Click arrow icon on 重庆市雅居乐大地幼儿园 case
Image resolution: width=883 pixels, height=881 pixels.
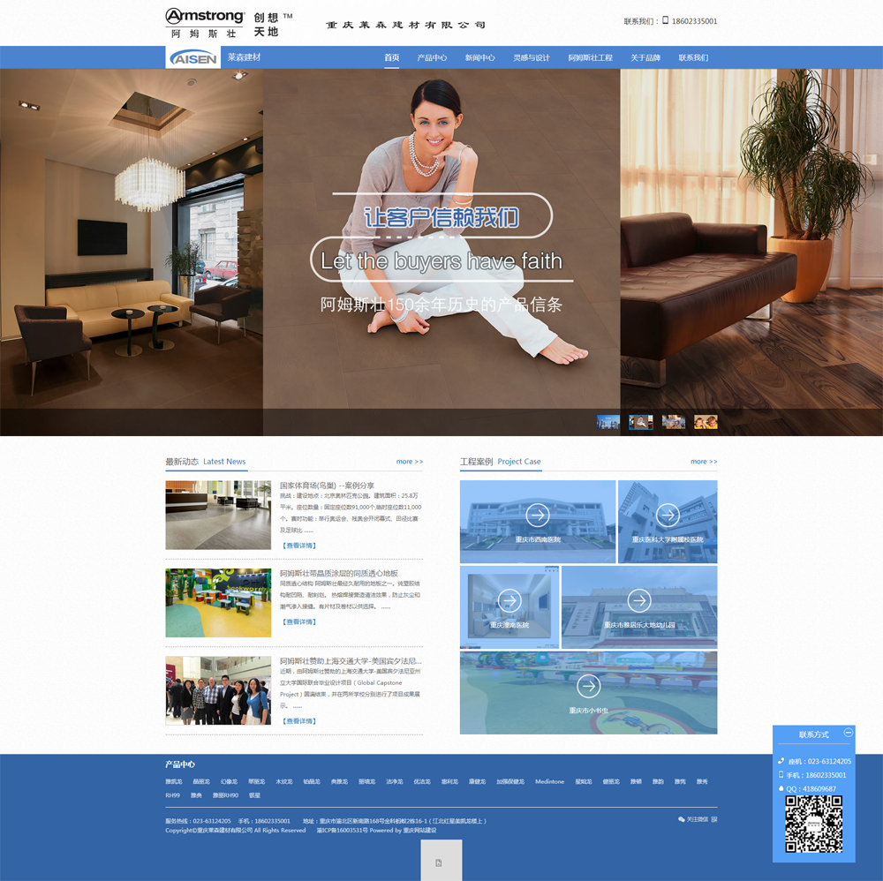click(x=639, y=601)
